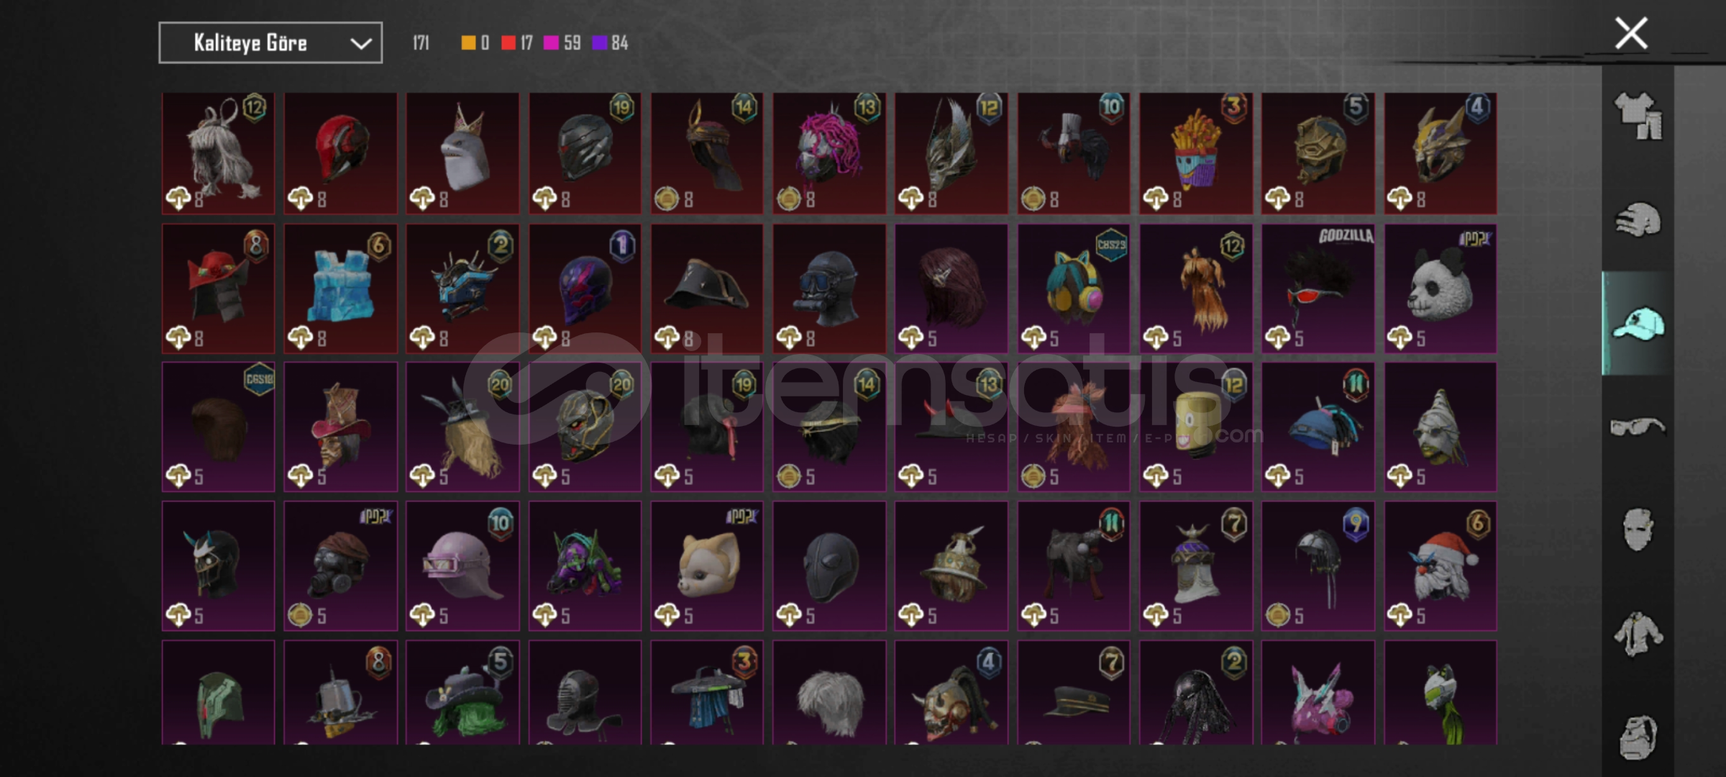Select the cyan cap headgear category
This screenshot has height=777, width=1726.
coord(1638,323)
